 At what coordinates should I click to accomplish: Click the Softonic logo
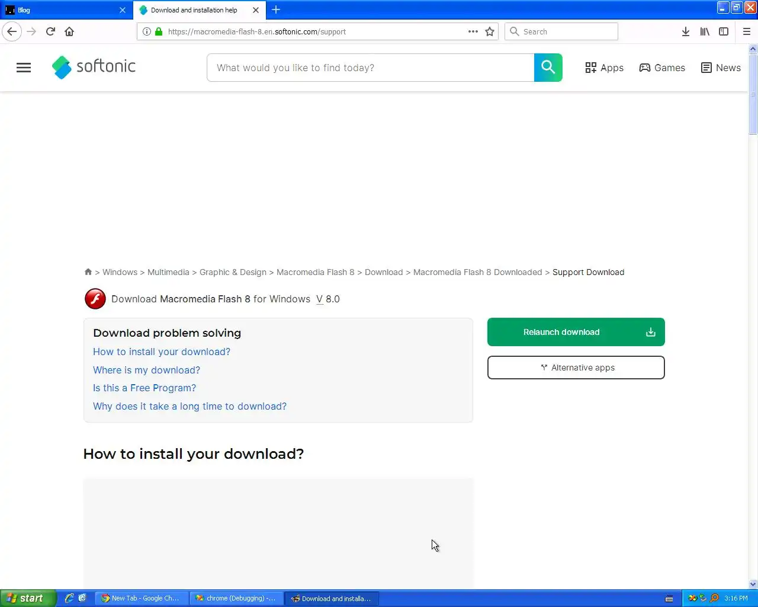coord(94,67)
